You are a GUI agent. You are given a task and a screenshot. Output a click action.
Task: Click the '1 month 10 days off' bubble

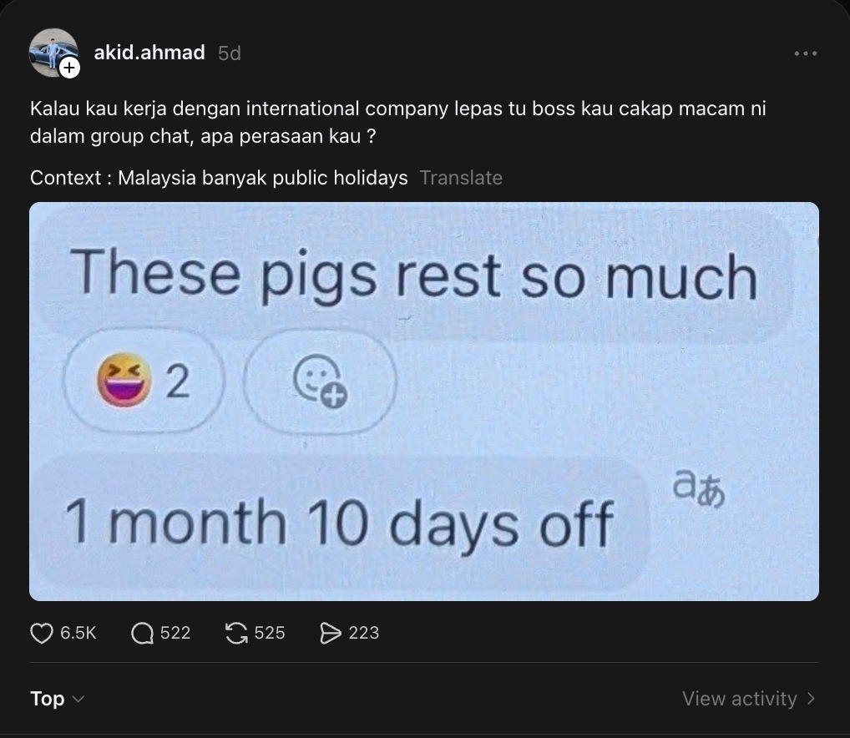coord(339,521)
